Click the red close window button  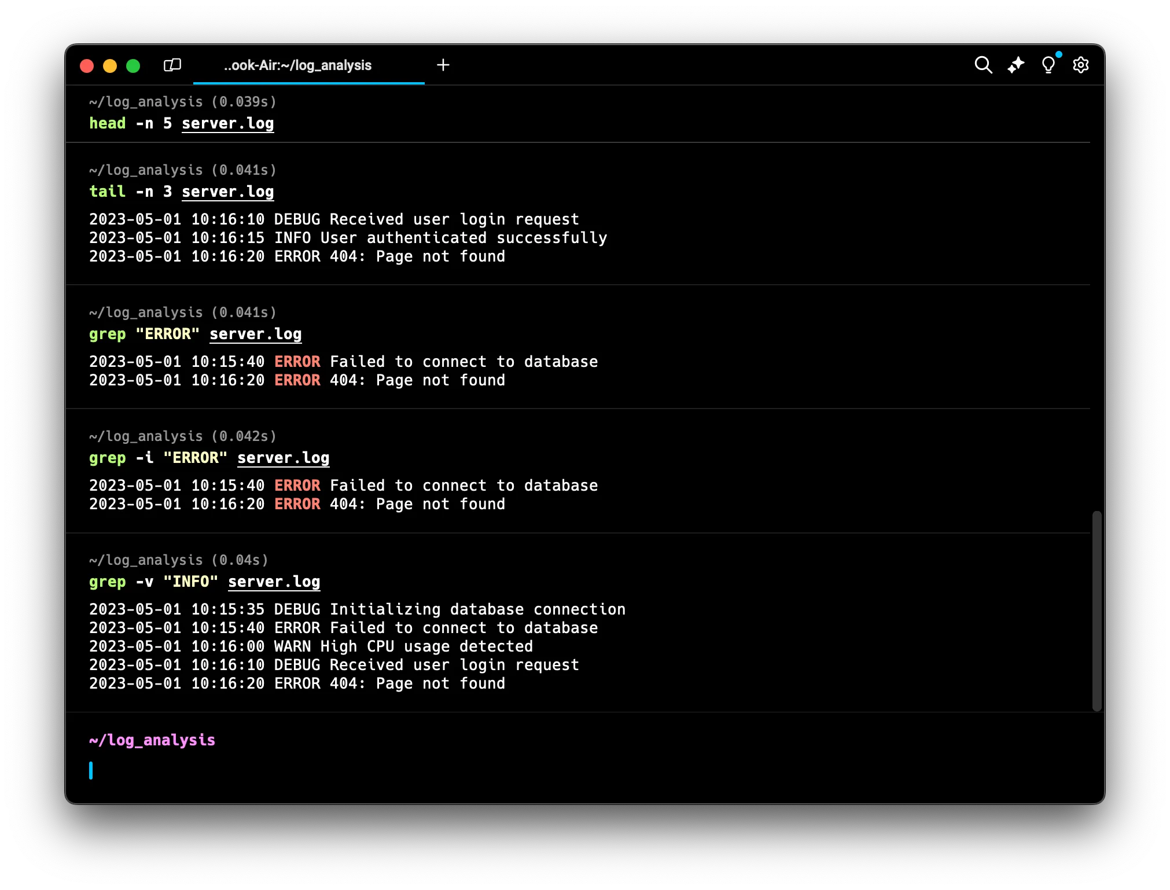click(87, 66)
